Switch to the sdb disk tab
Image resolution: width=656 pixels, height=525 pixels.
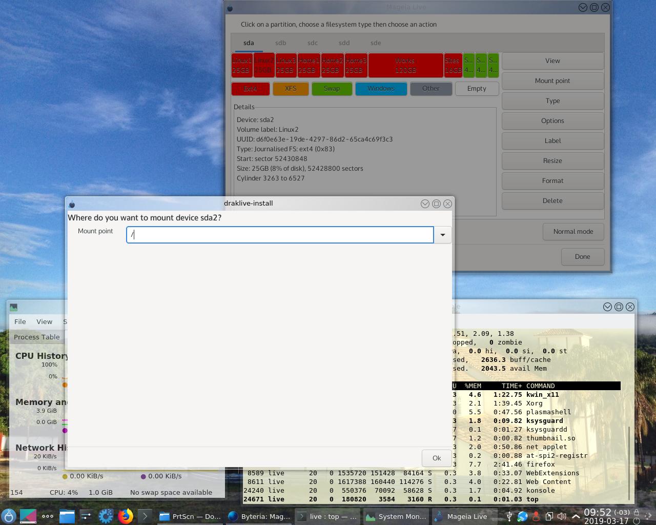click(x=280, y=43)
